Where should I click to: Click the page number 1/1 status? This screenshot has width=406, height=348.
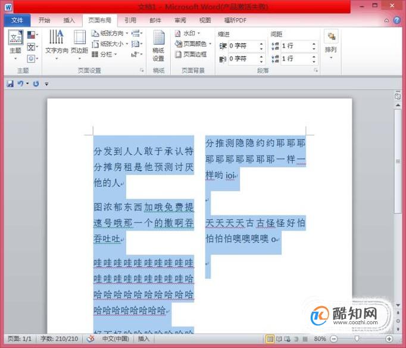(20, 338)
